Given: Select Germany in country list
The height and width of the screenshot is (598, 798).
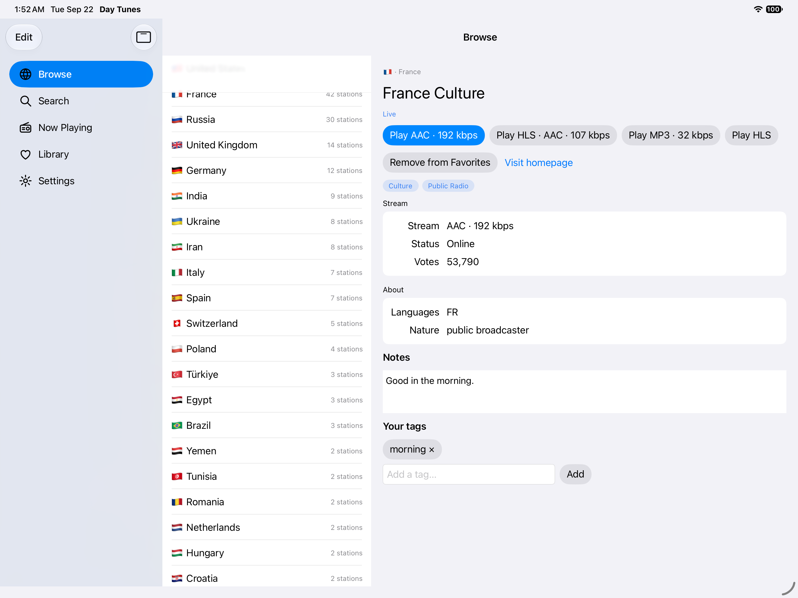Looking at the screenshot, I should click(266, 170).
